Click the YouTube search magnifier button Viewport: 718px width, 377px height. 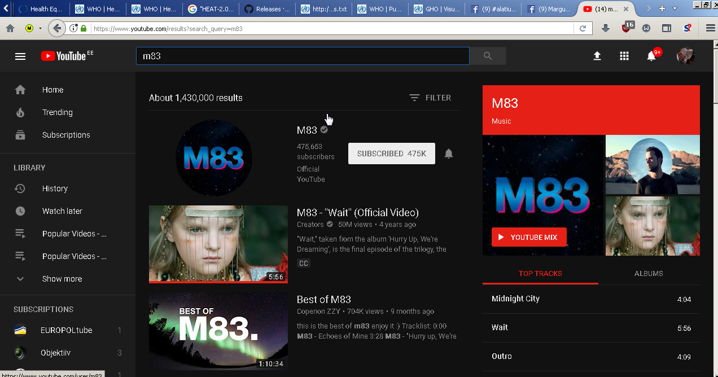(x=488, y=56)
